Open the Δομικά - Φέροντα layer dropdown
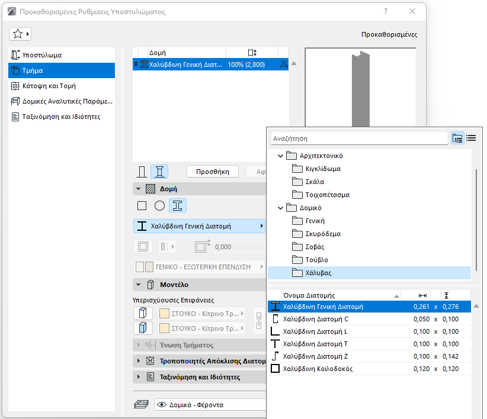The height and width of the screenshot is (419, 487). point(210,405)
